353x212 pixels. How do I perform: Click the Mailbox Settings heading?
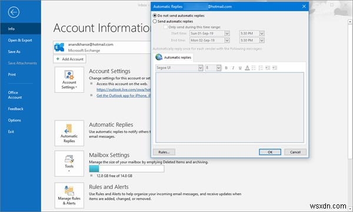coord(109,155)
